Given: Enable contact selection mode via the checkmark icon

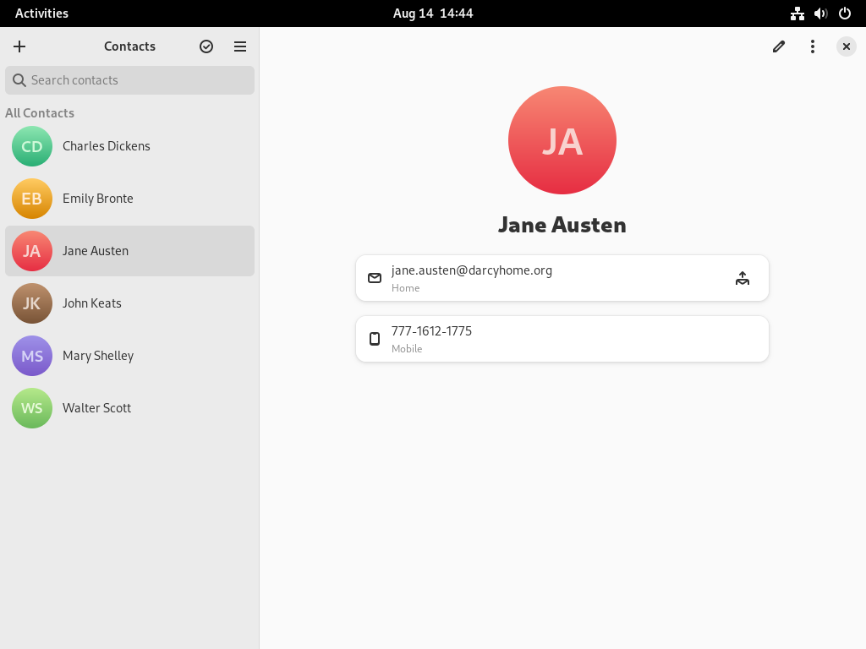Looking at the screenshot, I should pyautogui.click(x=206, y=46).
